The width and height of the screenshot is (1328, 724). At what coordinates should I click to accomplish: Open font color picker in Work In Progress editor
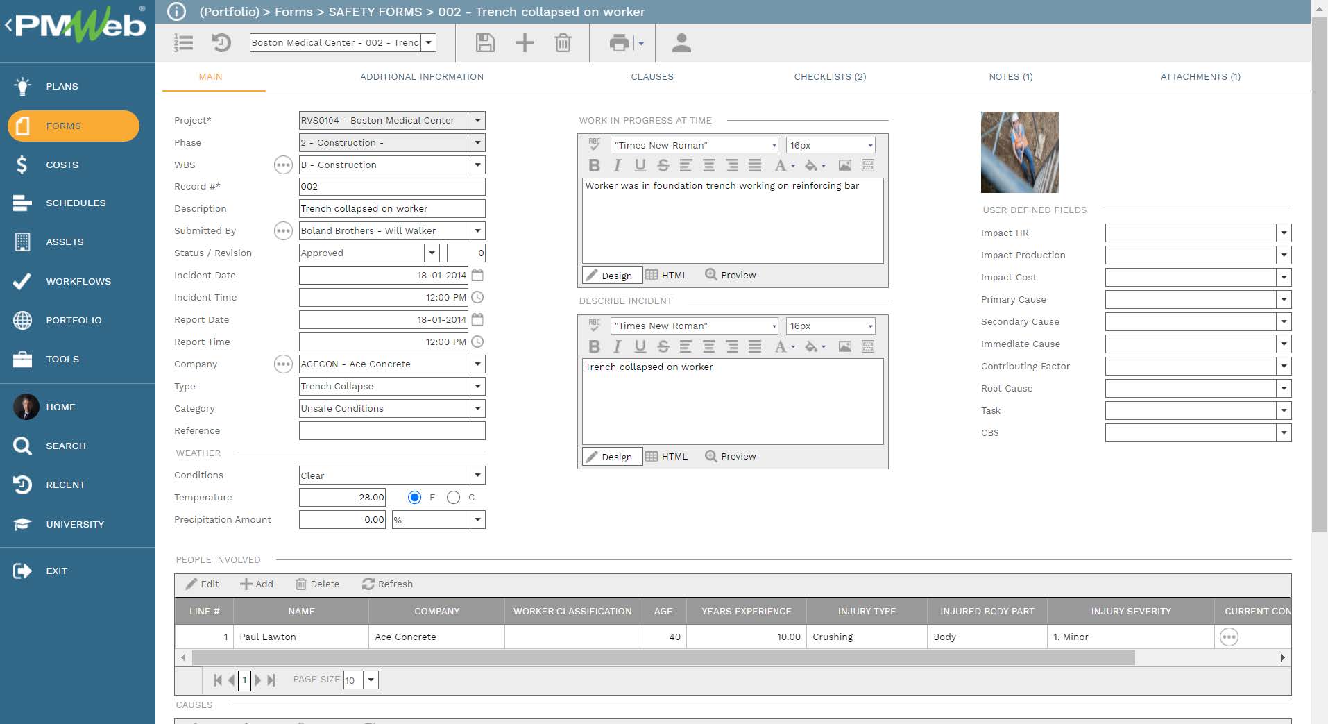pos(784,165)
